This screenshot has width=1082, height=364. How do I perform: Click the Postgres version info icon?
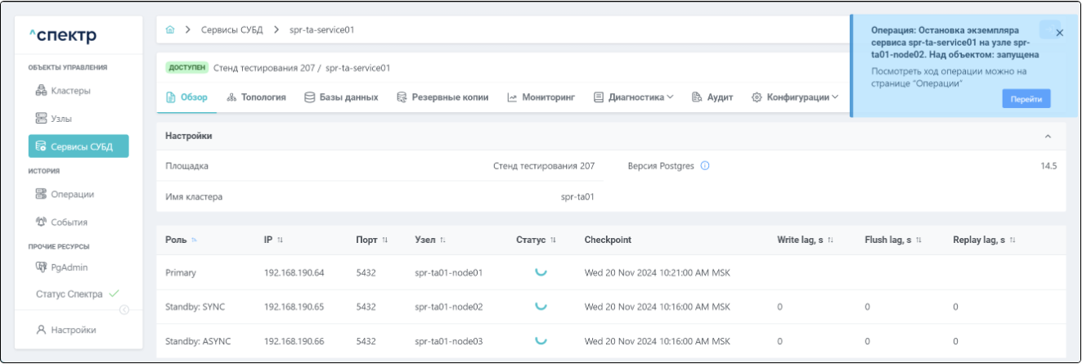tap(705, 166)
